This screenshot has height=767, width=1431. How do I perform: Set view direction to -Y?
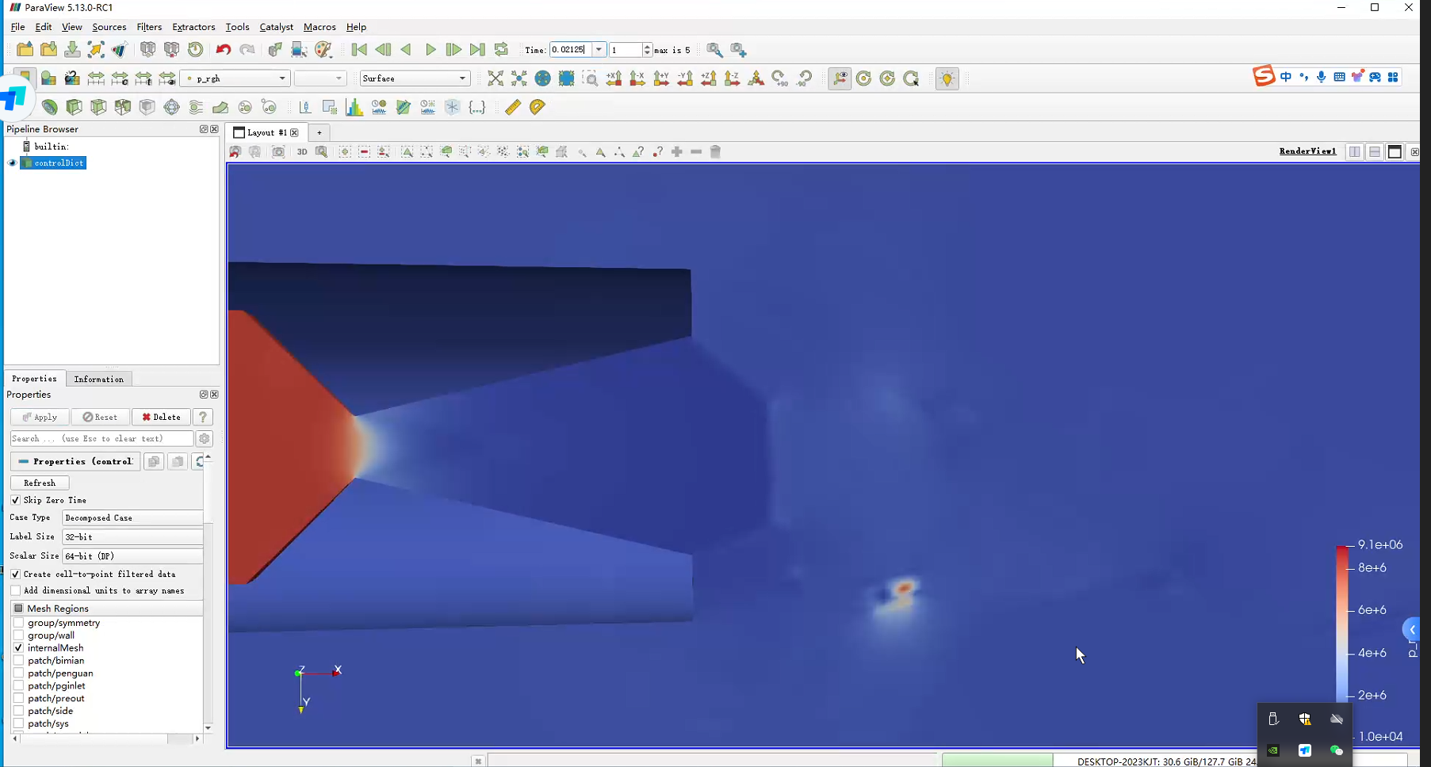685,78
